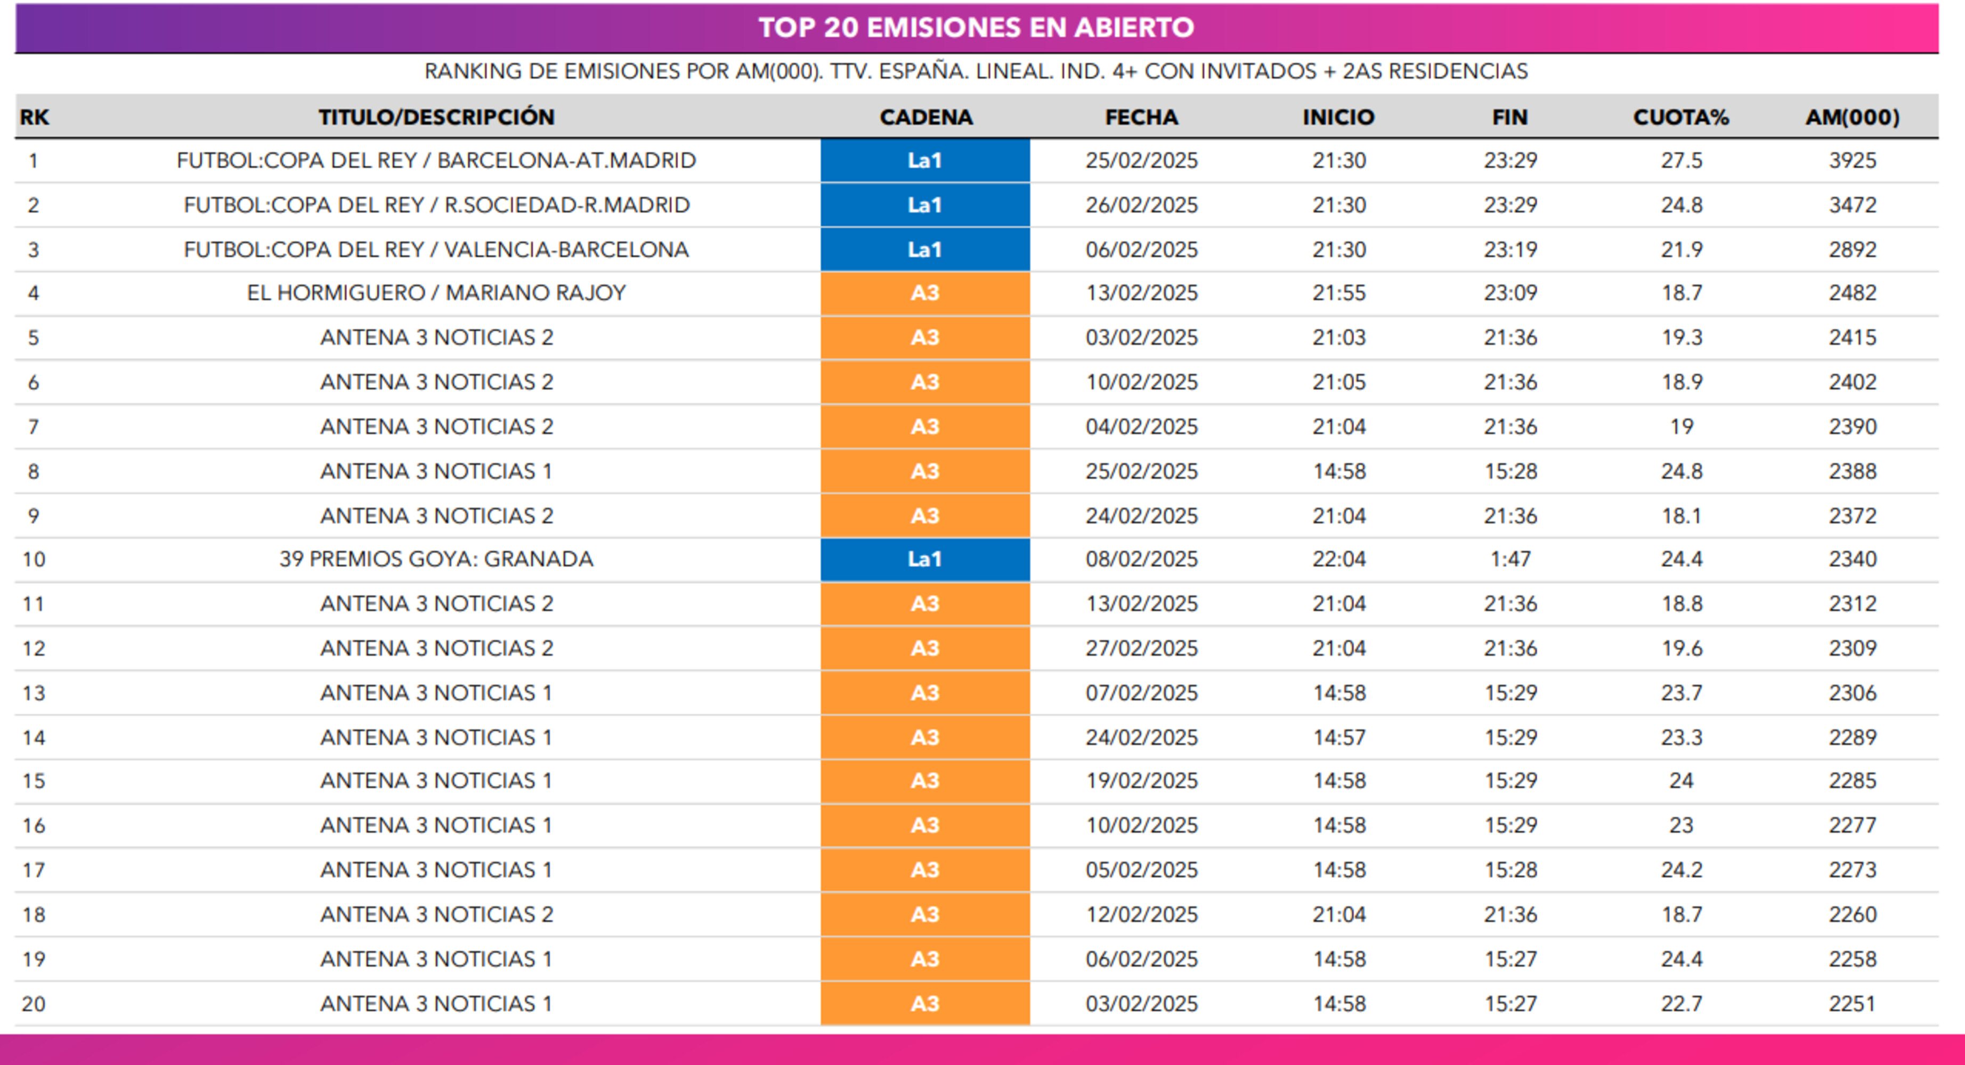Click the AM(000) column header
This screenshot has width=1965, height=1065.
click(1852, 117)
